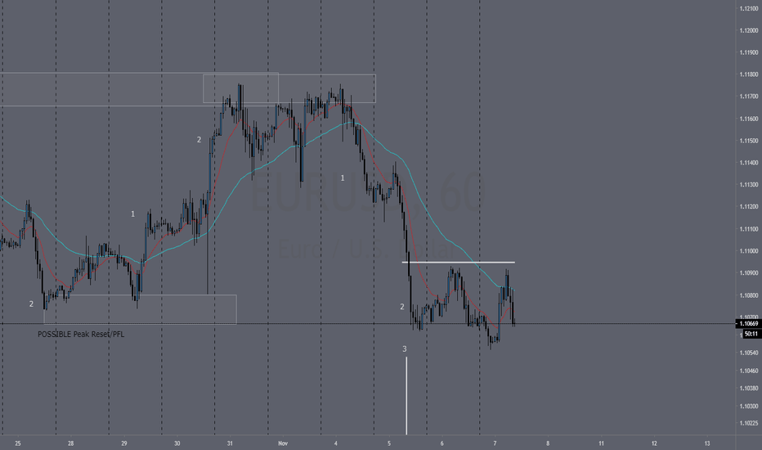The width and height of the screenshot is (762, 450).
Task: Click the 31 date label on time axis
Action: pos(230,443)
